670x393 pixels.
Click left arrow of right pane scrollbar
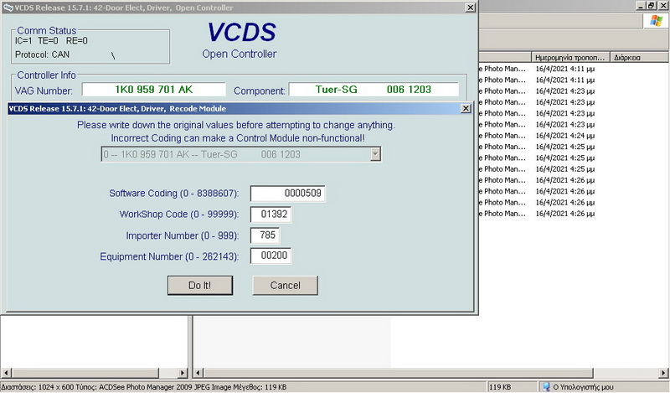coord(198,373)
